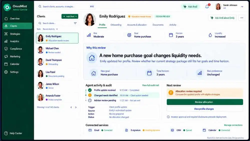This screenshot has width=250, height=141.
Task: Click the Add Client button
Action: tap(70, 16)
